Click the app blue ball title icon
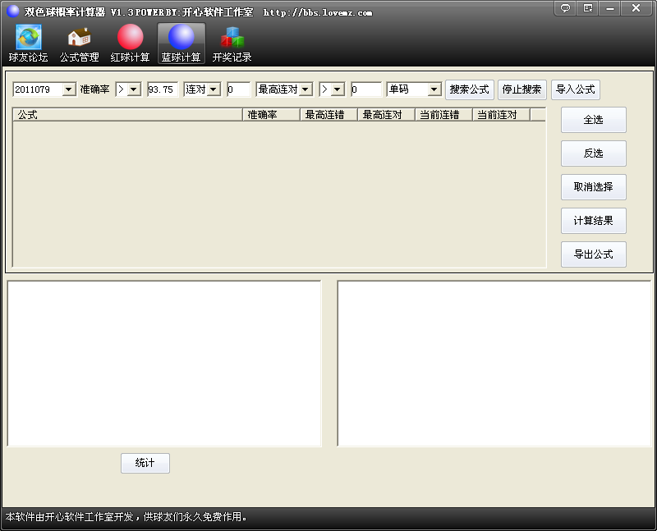The image size is (657, 531). pos(13,11)
